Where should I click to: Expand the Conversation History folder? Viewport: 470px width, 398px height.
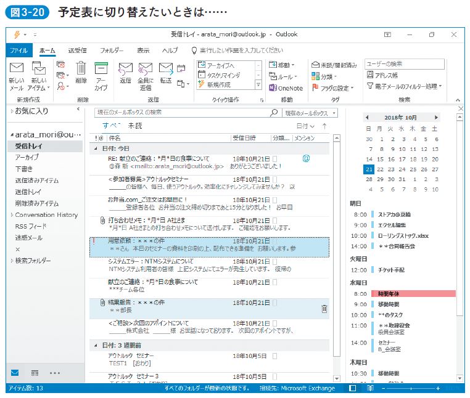12,215
